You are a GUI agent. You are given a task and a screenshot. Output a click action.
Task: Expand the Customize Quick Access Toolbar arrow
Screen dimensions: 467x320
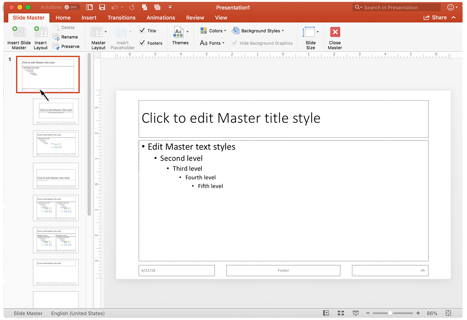(x=170, y=7)
